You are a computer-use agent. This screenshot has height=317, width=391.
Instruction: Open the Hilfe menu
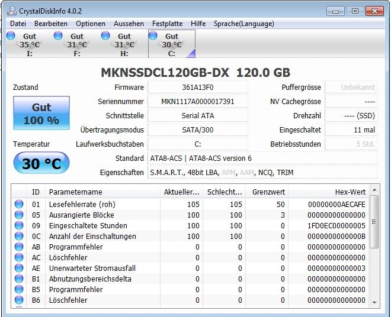[198, 24]
